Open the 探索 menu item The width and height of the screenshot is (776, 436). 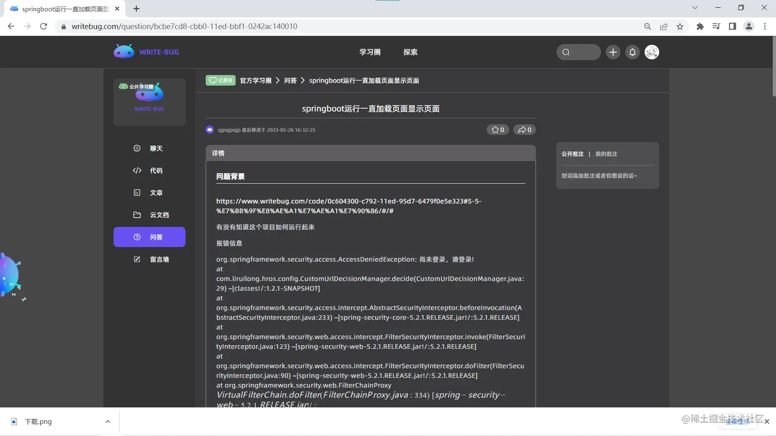pos(410,52)
